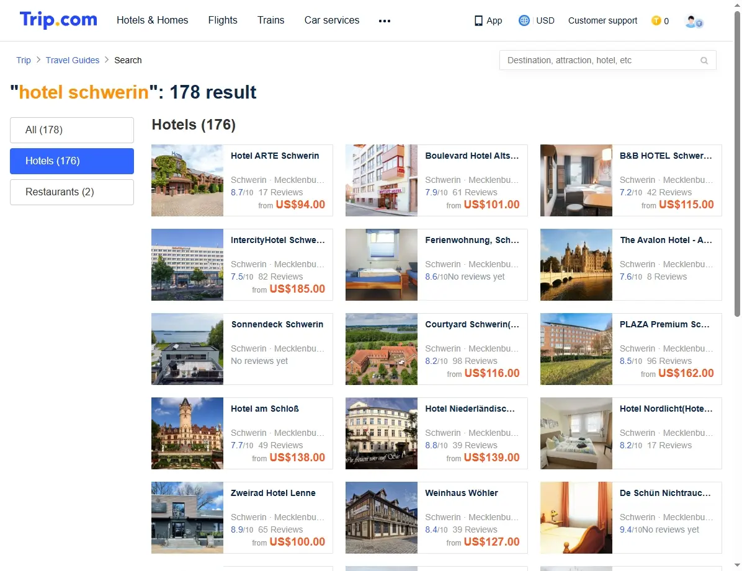Click The Avalon Hotel - A... title
The image size is (742, 571).
click(x=666, y=240)
